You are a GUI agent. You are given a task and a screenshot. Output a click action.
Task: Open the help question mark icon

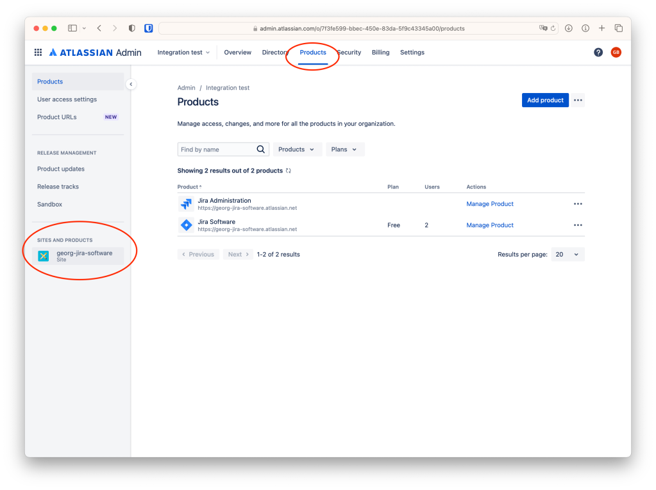[598, 53]
